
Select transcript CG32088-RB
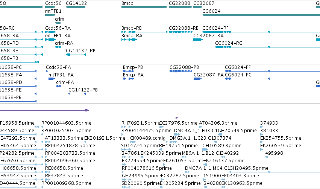point(184,28)
